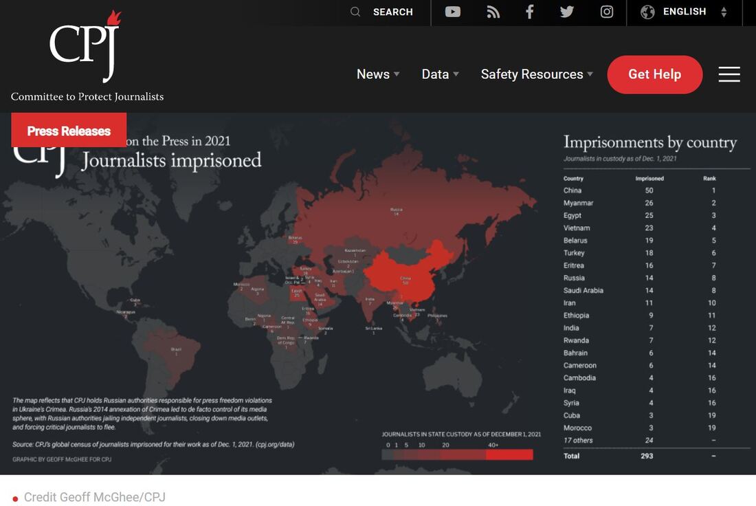Open the News menu
This screenshot has height=506, width=756.
coord(373,74)
